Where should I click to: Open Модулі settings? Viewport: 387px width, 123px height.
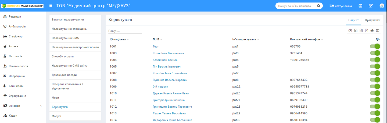pyautogui.click(x=75, y=116)
